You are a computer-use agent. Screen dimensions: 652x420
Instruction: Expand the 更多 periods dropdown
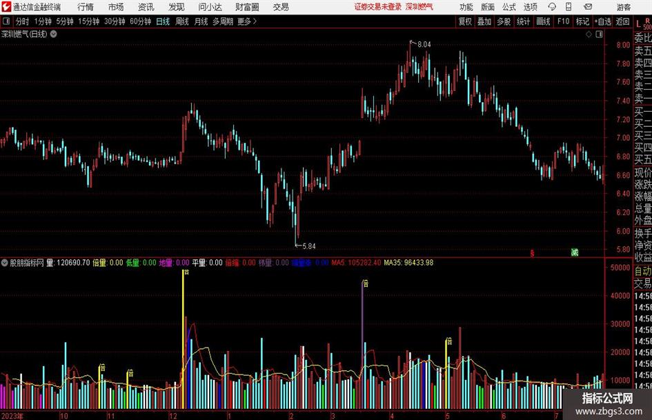tap(247, 21)
